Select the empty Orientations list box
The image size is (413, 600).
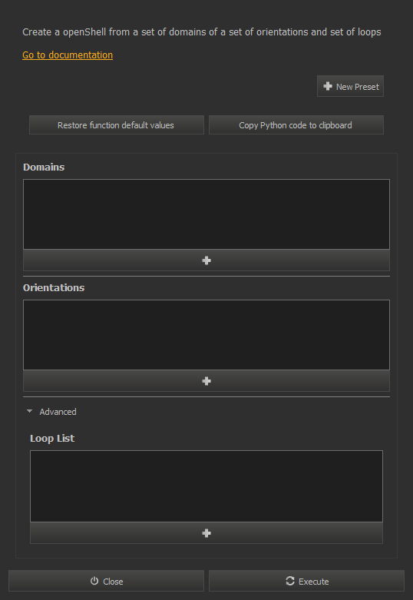pyautogui.click(x=206, y=335)
